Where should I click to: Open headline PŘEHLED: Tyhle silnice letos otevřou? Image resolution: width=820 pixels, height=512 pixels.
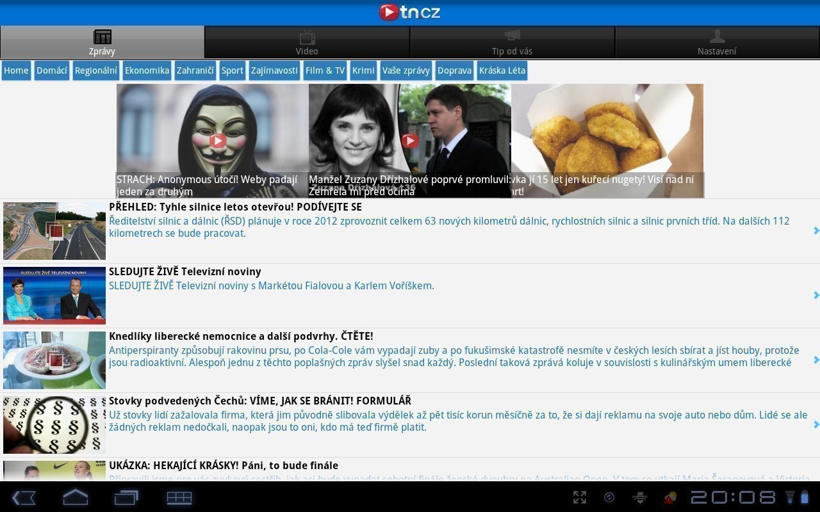click(x=235, y=207)
